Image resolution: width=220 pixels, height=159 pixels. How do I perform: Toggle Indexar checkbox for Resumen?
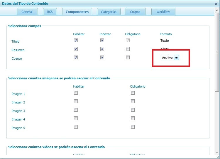click(x=102, y=49)
